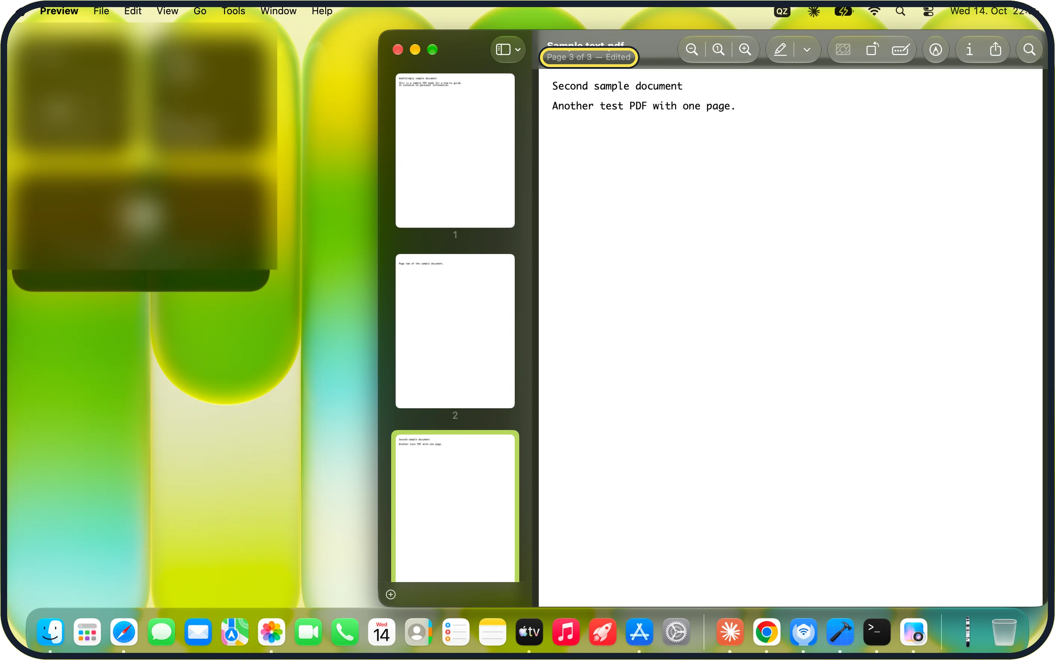Open Music from the Dock
This screenshot has width=1055, height=660.
coord(566,632)
